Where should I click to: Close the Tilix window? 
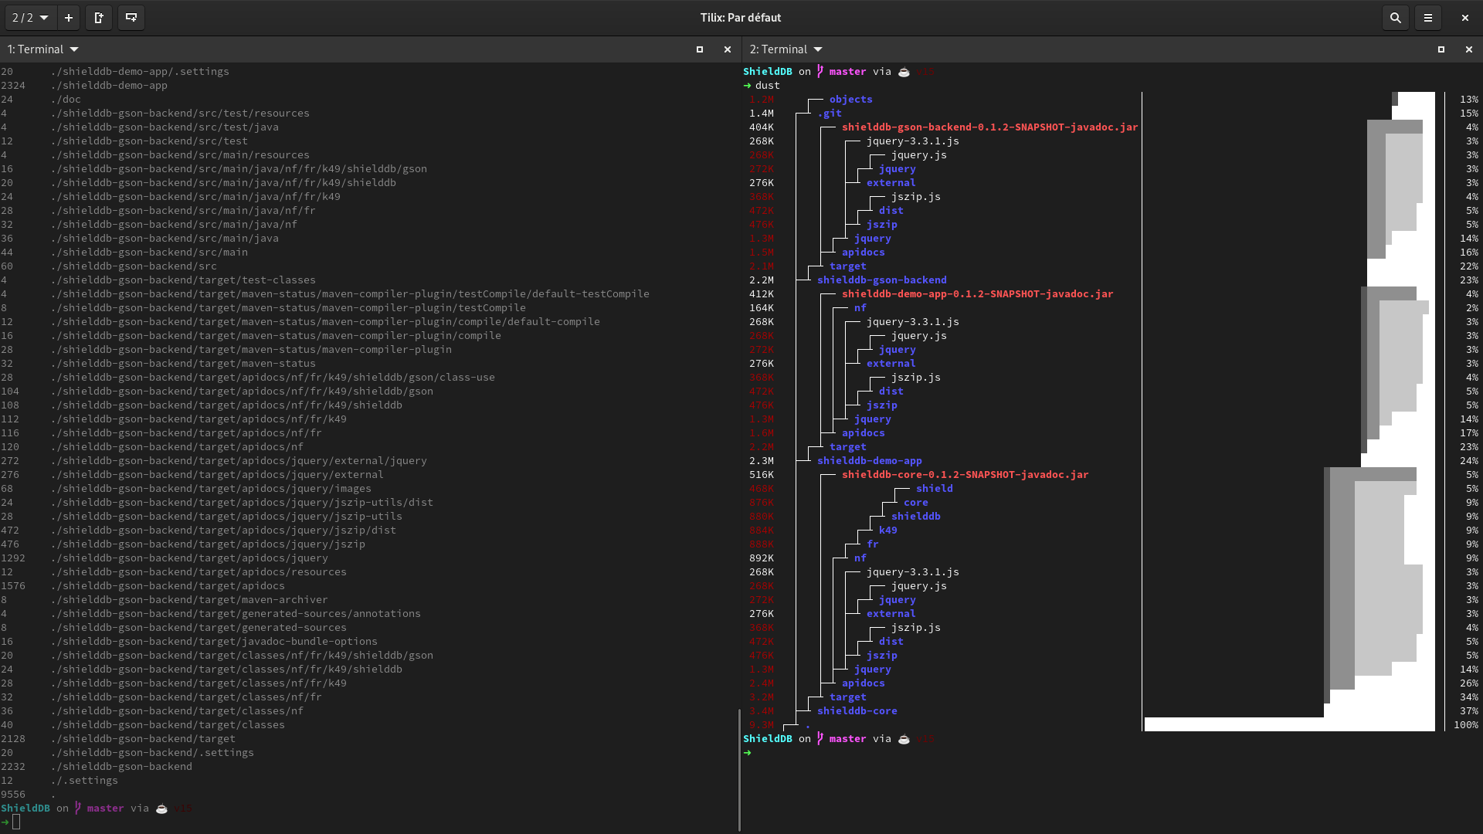coord(1465,17)
